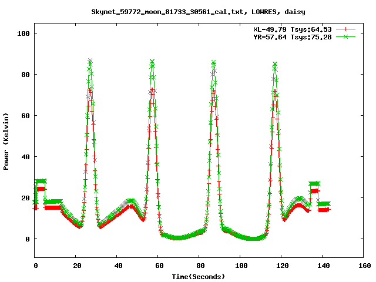Click x-axis tick label 60
The image size is (376, 282).
click(159, 266)
